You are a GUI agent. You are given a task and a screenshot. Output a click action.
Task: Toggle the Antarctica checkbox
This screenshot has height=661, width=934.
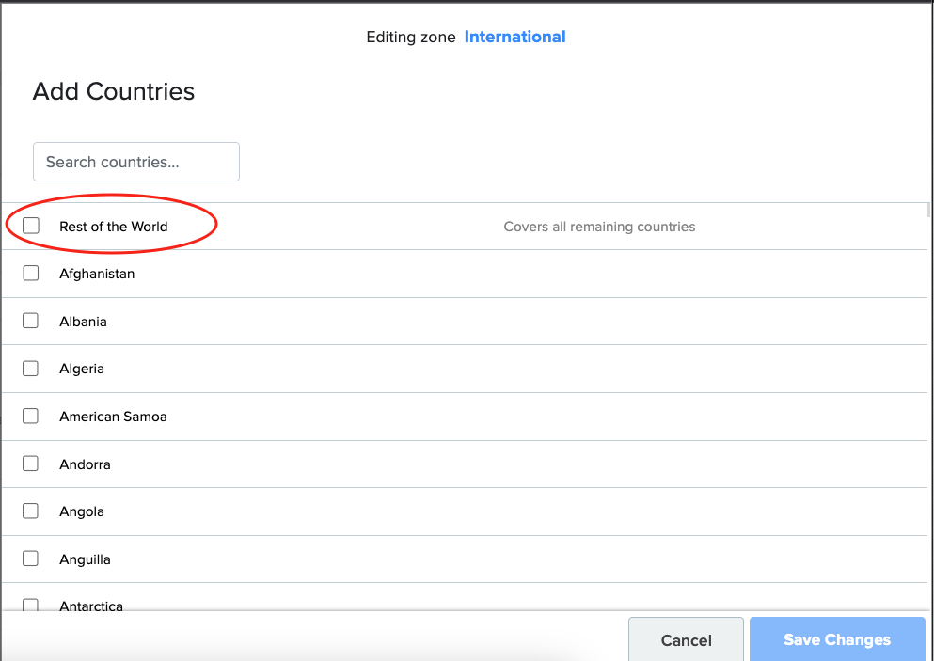tap(31, 605)
